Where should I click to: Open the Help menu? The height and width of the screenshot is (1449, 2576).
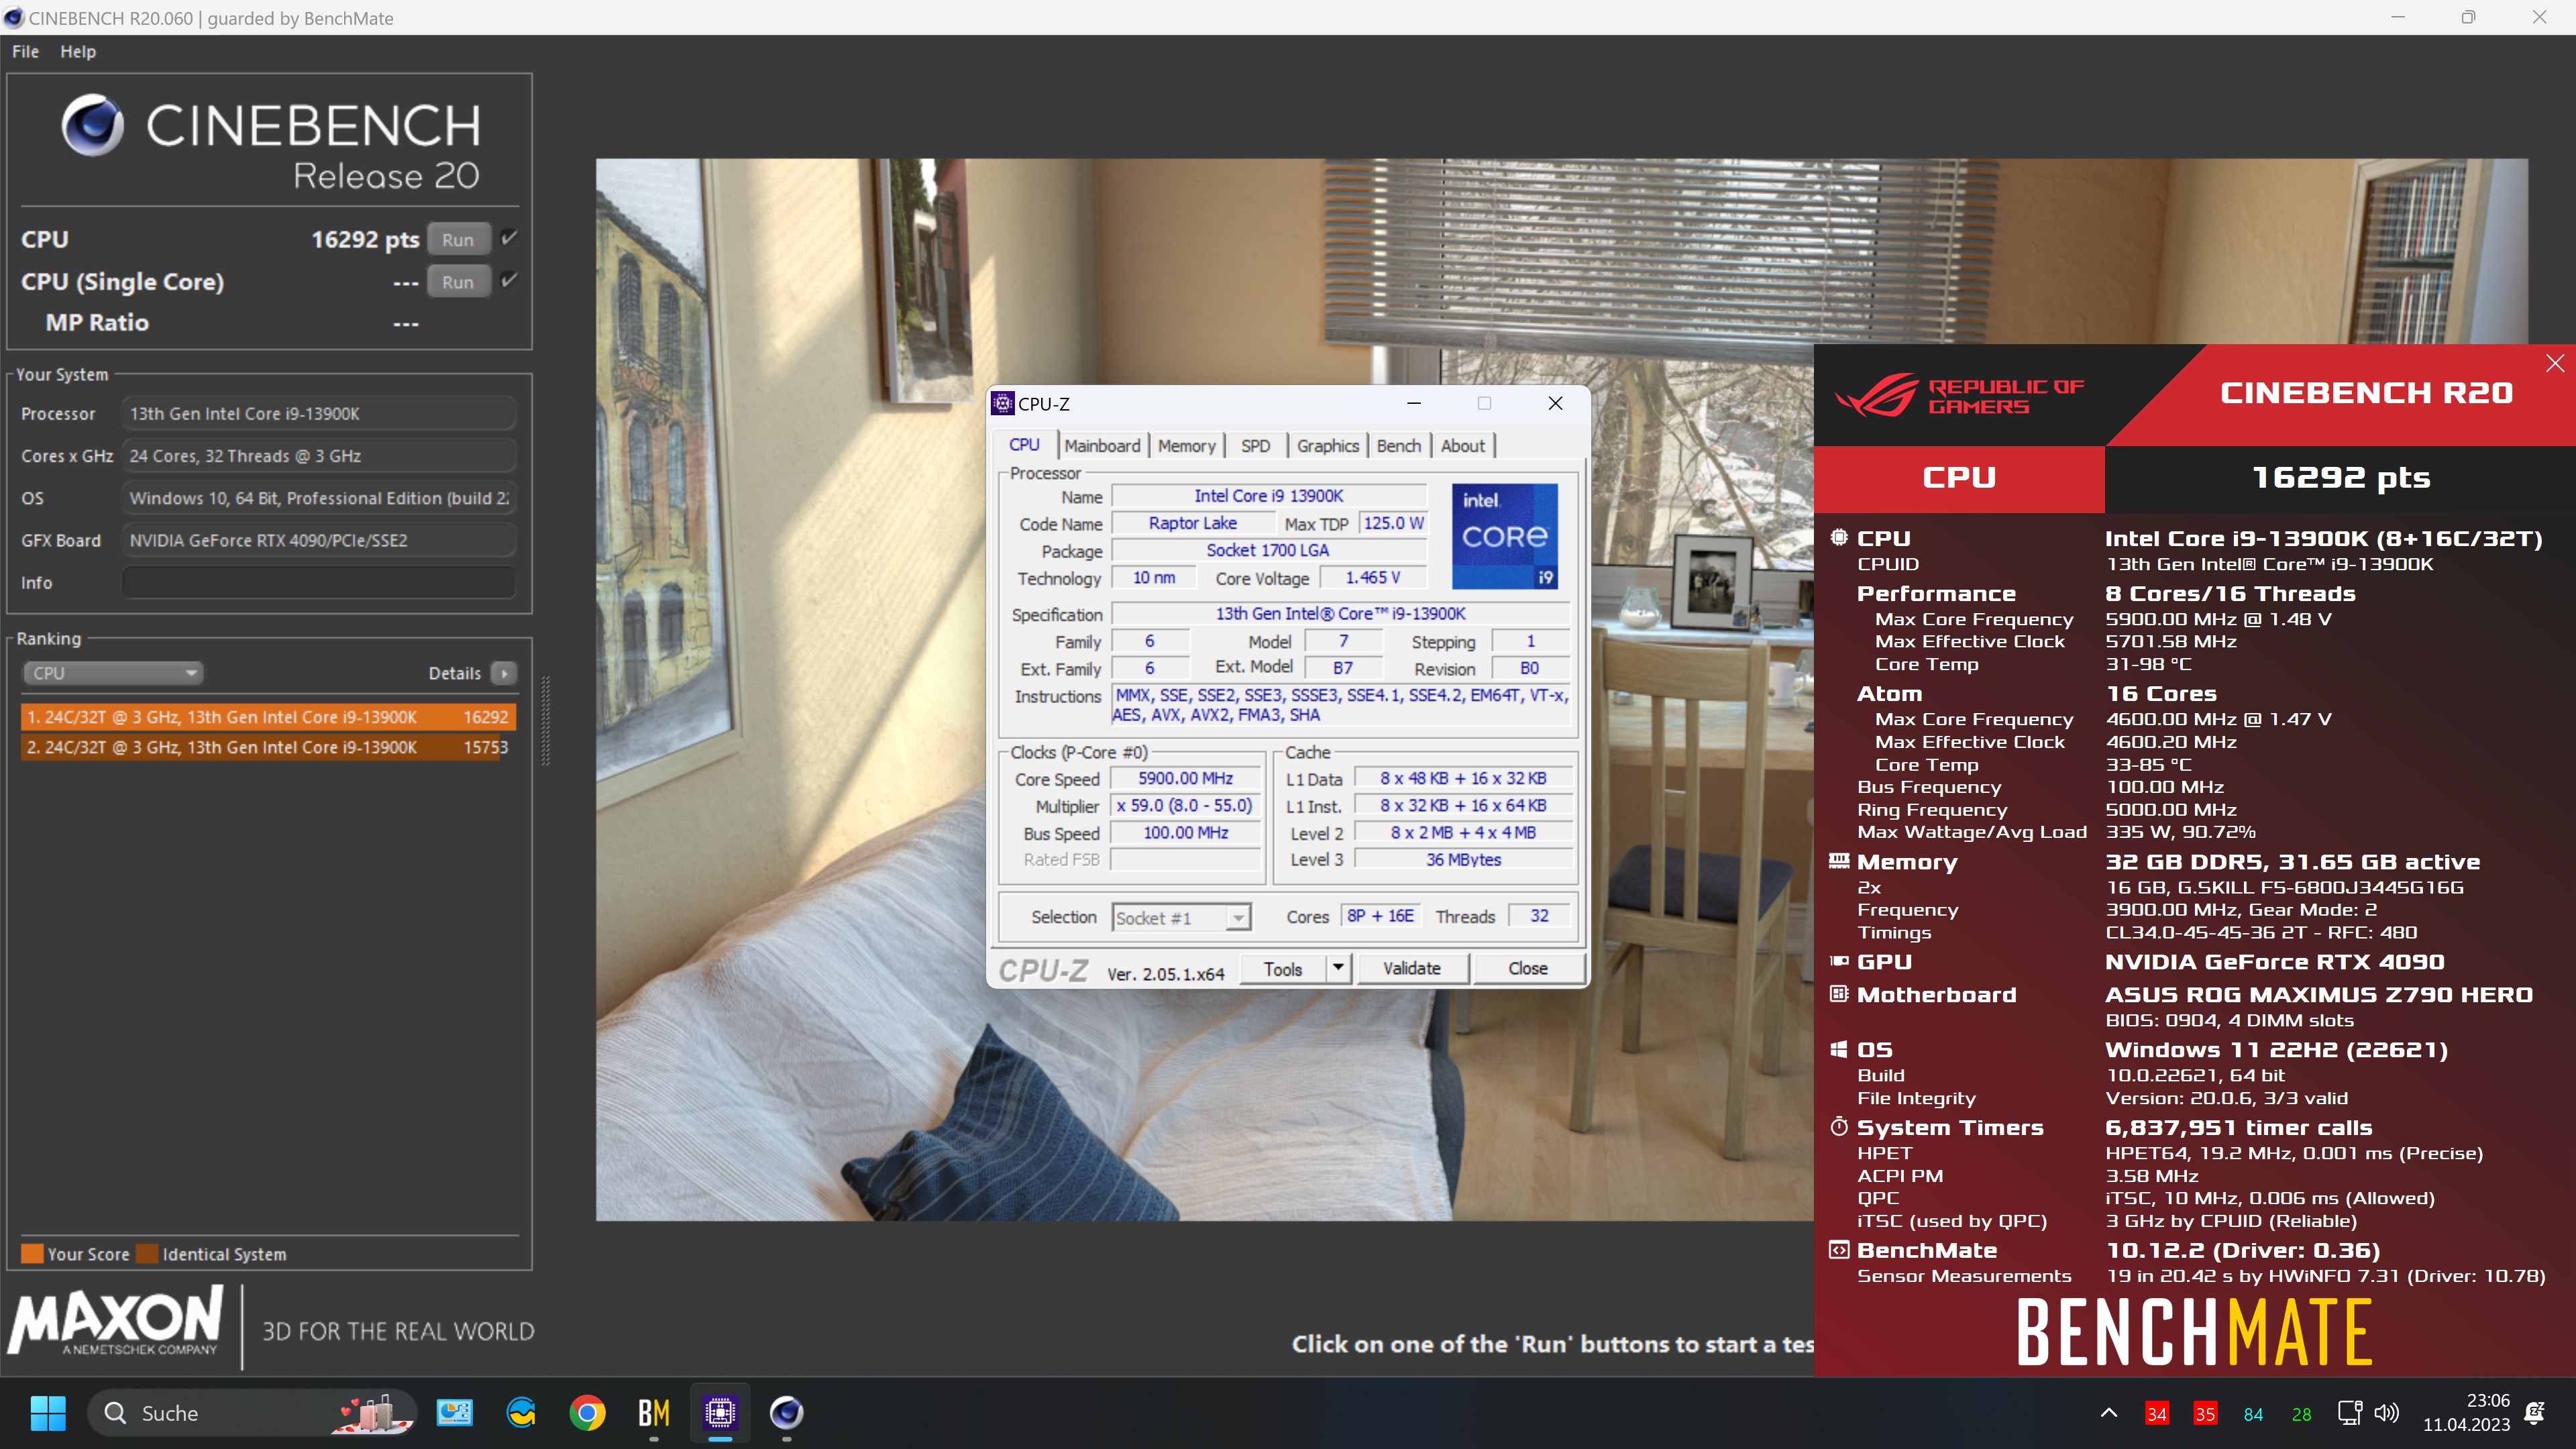pyautogui.click(x=78, y=52)
